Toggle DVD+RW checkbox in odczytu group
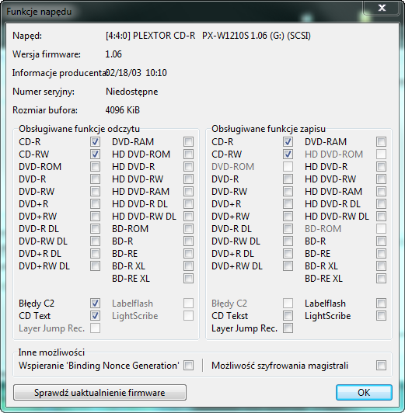405x413 pixels. [x=95, y=217]
